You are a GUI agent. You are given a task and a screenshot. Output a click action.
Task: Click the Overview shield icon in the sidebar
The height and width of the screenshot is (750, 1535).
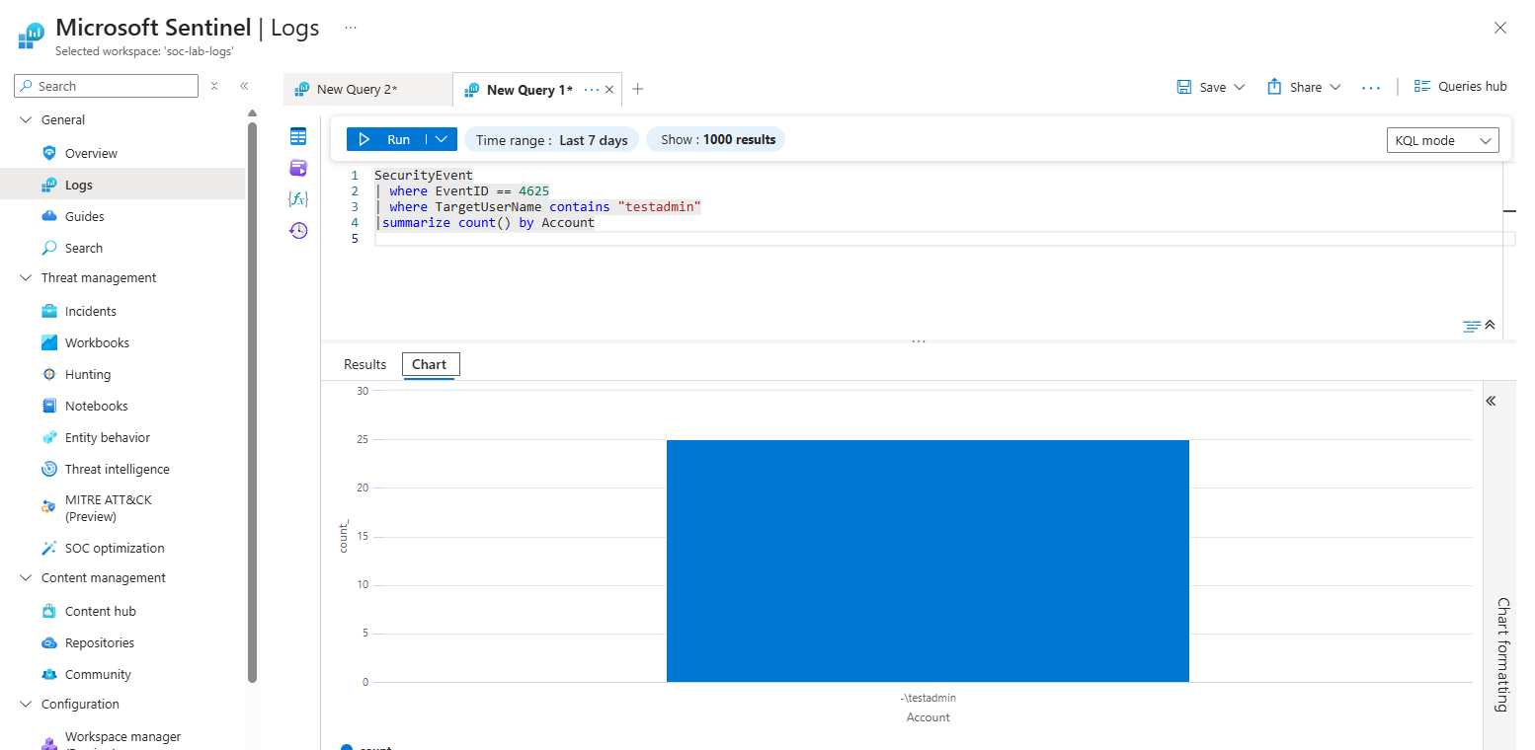[x=49, y=153]
